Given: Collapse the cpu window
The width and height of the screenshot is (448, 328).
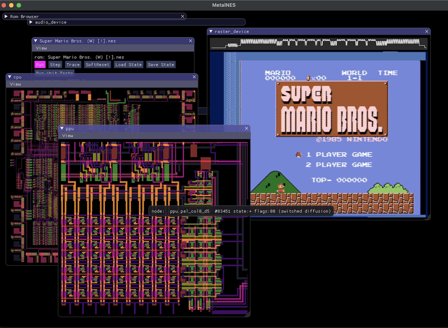Looking at the screenshot, I should click(x=9, y=77).
